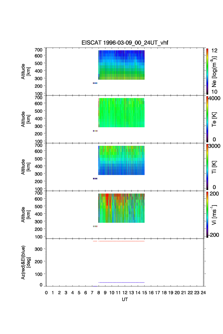Click the small 7 UT data segment in Ne panel
Screen dimensions: 223x334
coord(95,83)
